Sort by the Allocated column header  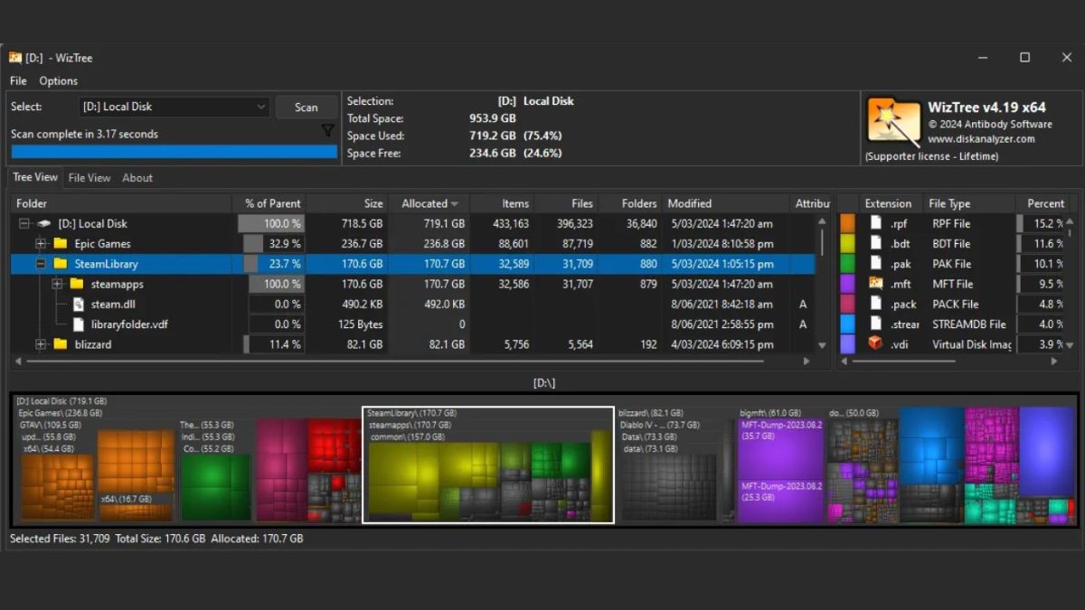(x=429, y=203)
